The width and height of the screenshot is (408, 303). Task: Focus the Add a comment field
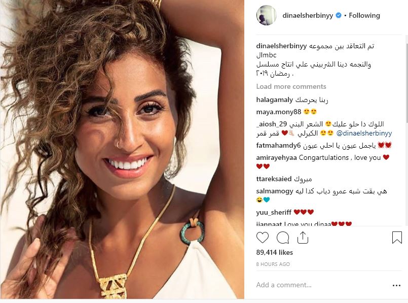323,285
